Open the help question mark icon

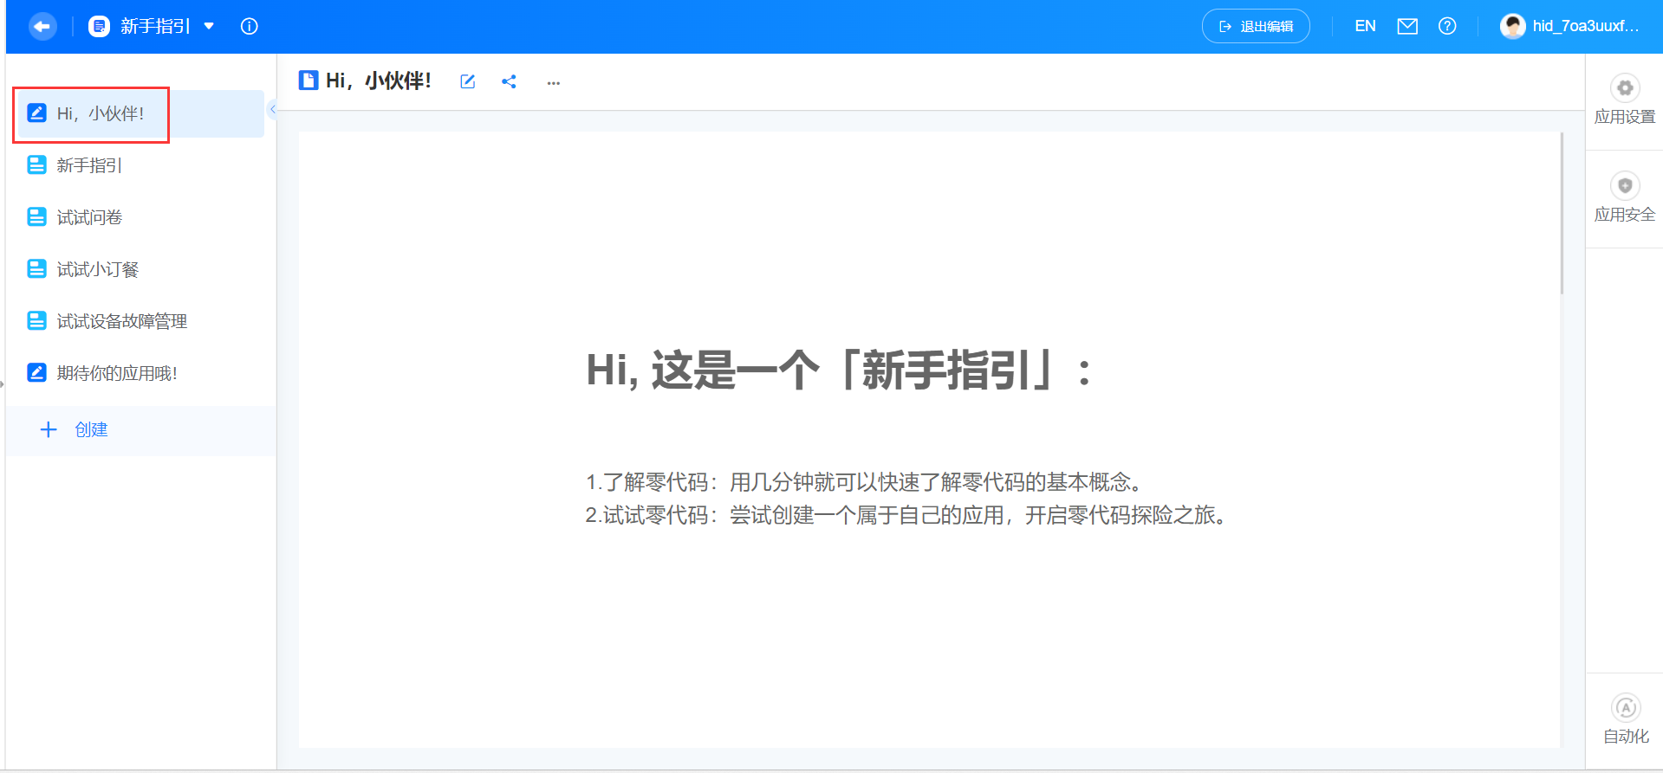pyautogui.click(x=1447, y=26)
